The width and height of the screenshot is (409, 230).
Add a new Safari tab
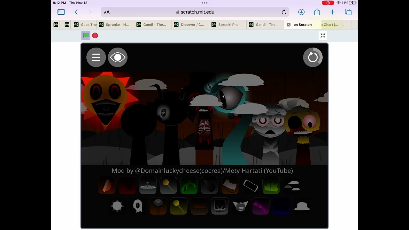[x=333, y=12]
